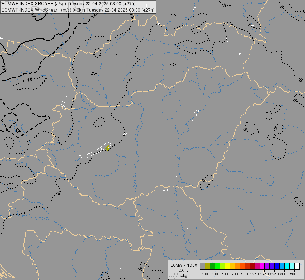The height and width of the screenshot is (280, 305).
Task: Click the pink-magenta swatch right of 1250
Action: (257, 266)
